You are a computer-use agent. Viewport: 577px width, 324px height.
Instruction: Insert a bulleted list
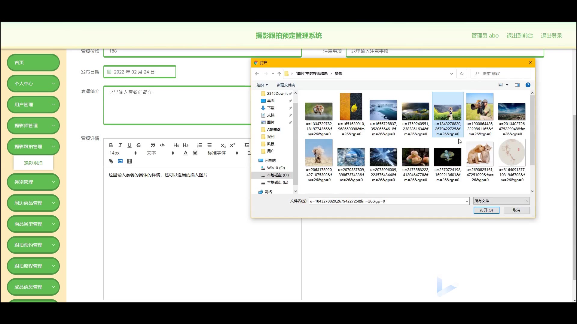tap(209, 145)
